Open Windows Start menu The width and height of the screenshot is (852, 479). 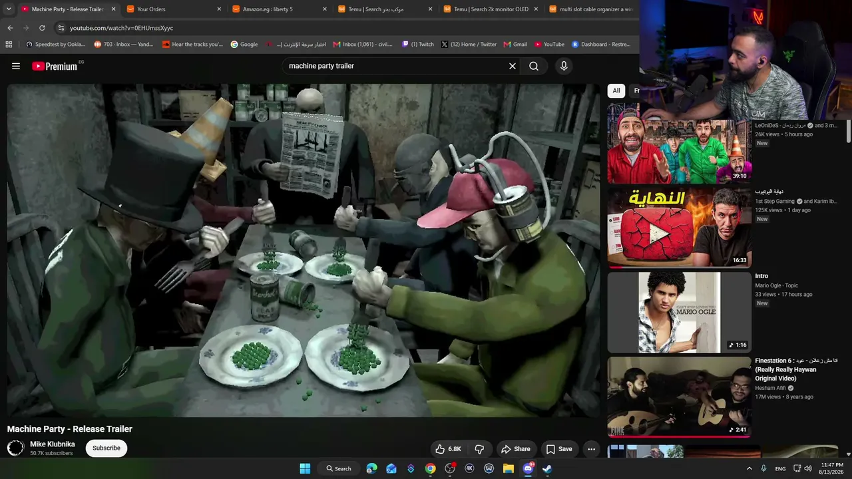click(x=305, y=468)
